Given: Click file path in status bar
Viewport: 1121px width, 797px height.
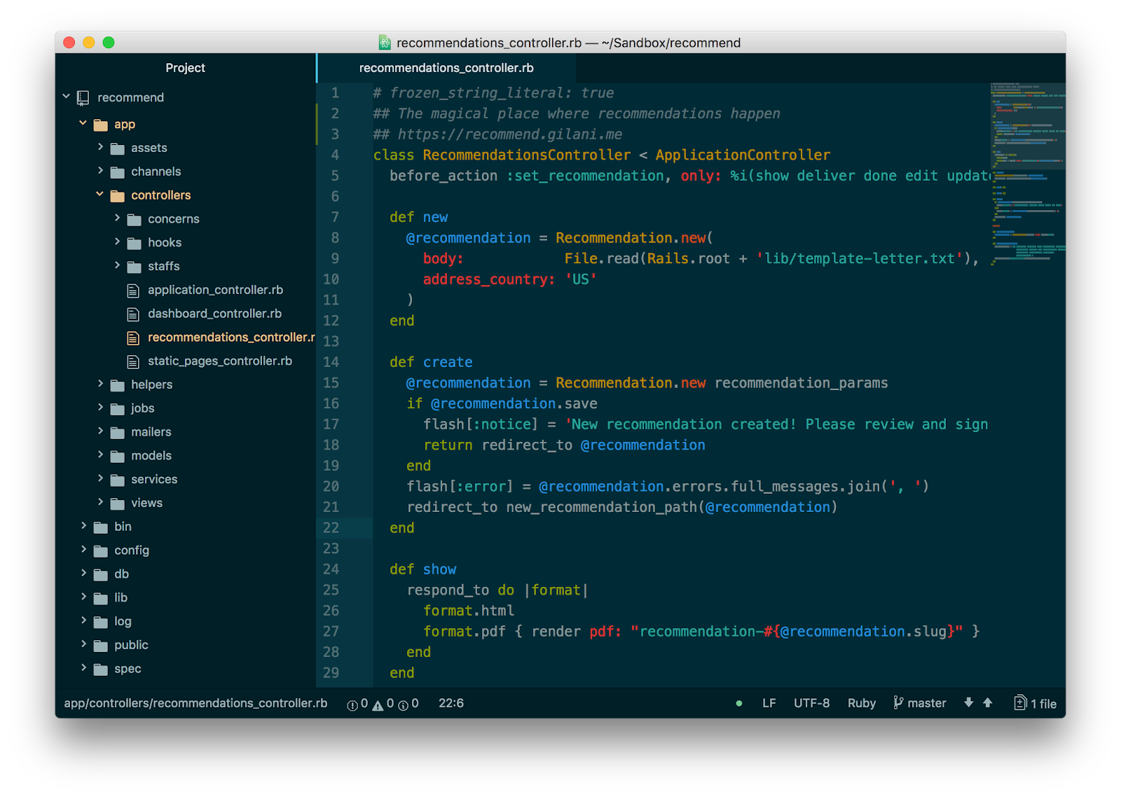Looking at the screenshot, I should click(x=195, y=703).
